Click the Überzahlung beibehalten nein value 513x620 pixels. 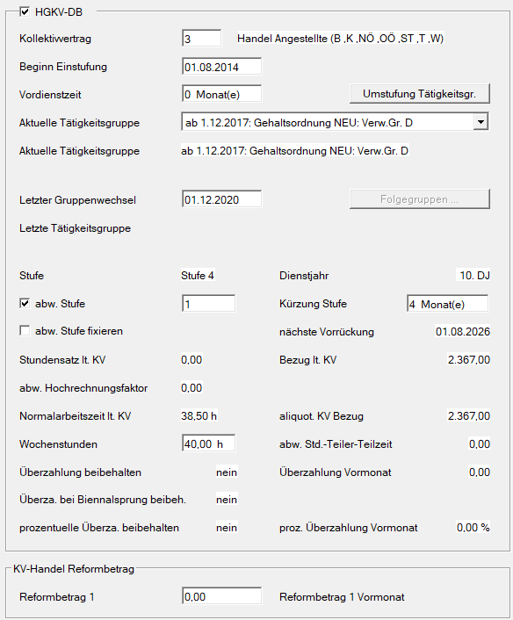tap(227, 472)
